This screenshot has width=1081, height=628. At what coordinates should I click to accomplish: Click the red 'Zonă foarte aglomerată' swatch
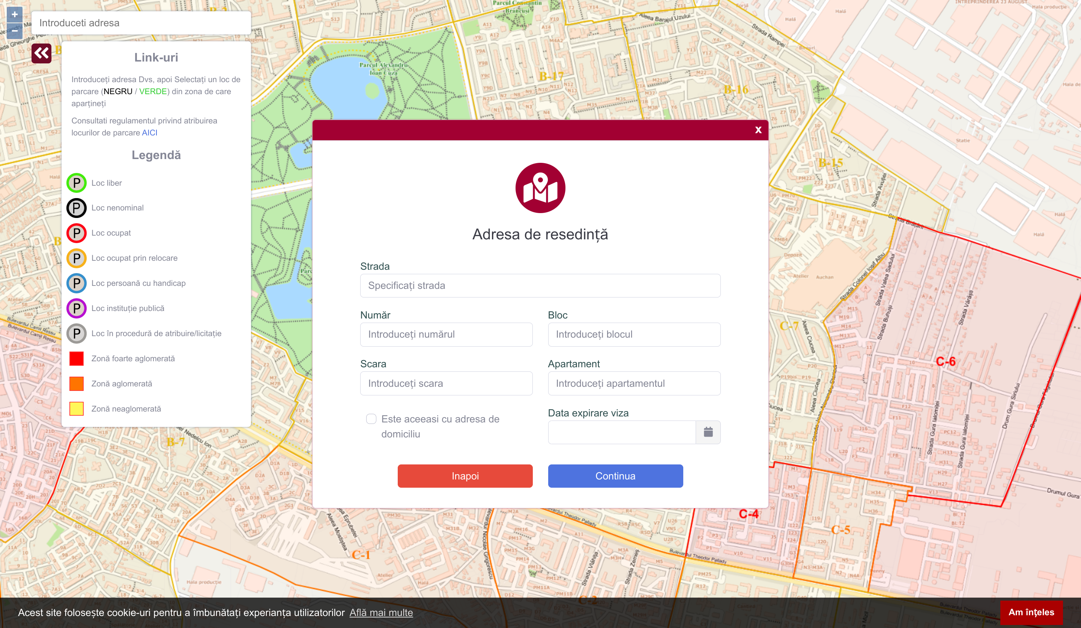[76, 359]
